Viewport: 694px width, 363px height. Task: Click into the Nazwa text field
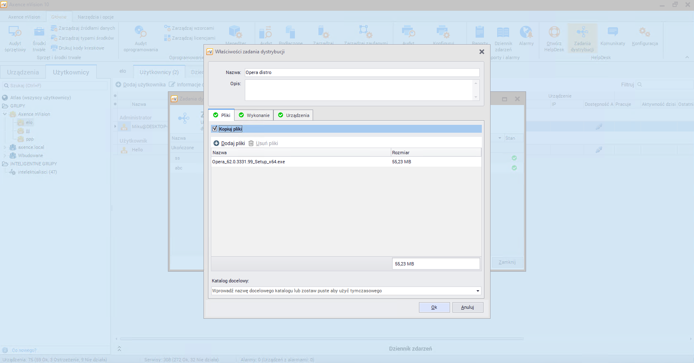tap(362, 72)
